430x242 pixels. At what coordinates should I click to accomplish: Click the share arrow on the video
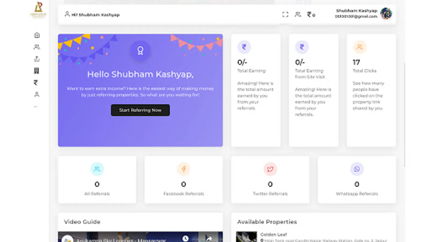point(209,239)
